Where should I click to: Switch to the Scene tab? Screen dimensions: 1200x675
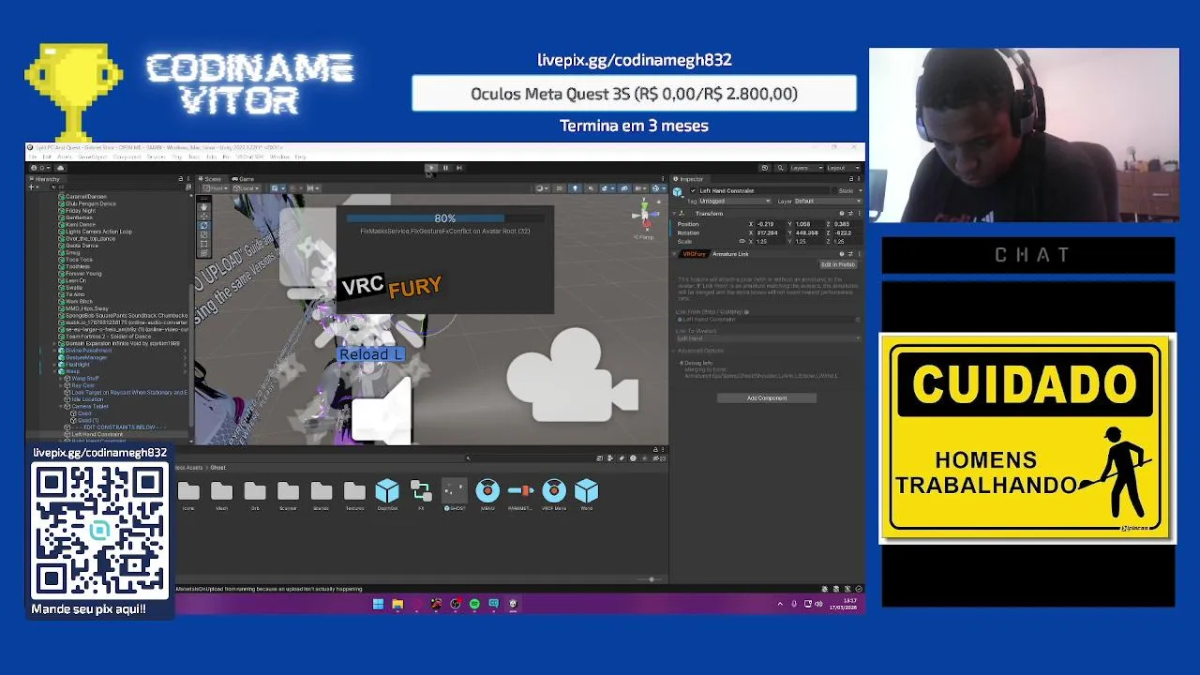click(213, 178)
